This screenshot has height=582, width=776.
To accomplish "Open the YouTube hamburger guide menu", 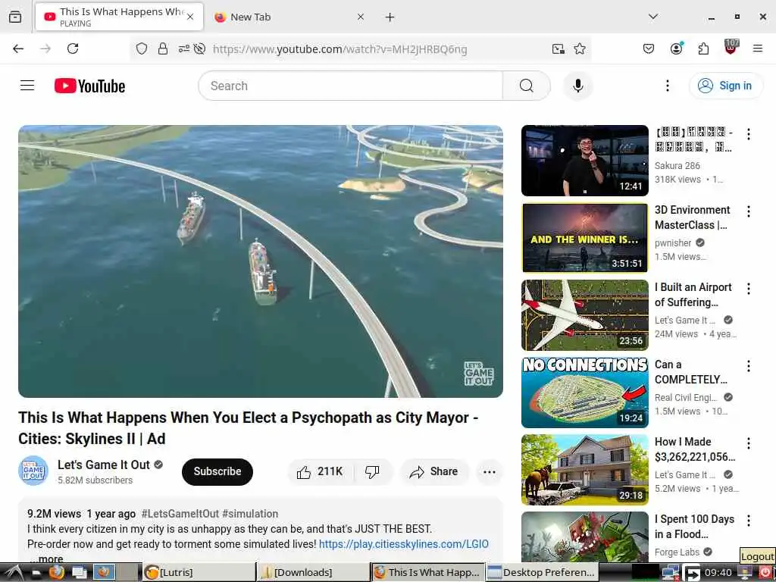I will click(27, 86).
